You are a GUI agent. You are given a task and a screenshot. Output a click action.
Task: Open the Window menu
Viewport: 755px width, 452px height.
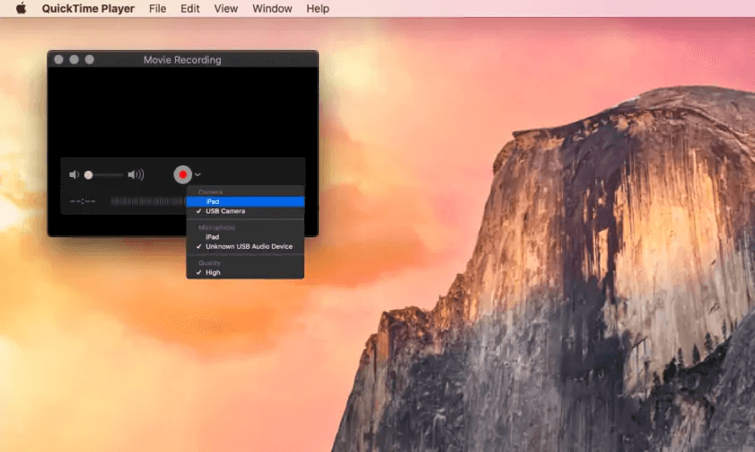click(271, 9)
